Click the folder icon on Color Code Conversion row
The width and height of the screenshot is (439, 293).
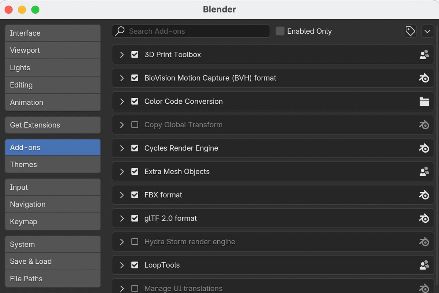coord(424,101)
